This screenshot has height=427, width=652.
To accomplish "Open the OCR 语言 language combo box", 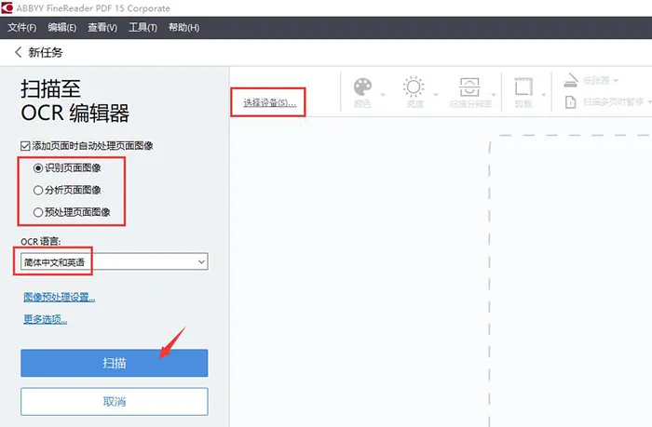I will pyautogui.click(x=115, y=261).
